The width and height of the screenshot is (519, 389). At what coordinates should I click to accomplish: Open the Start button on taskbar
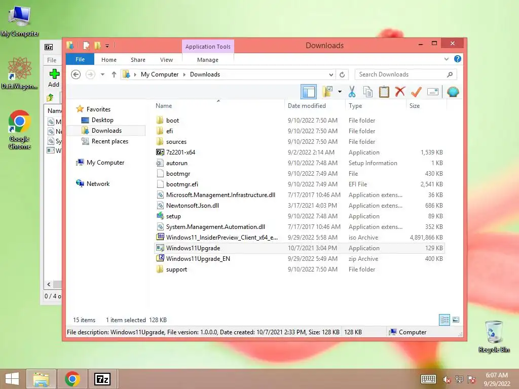12,379
